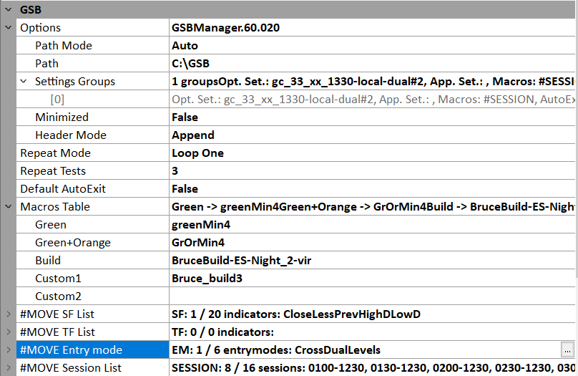Viewport: 578px width, 376px height.
Task: Select the Path Mode property row
Action: click(x=64, y=46)
